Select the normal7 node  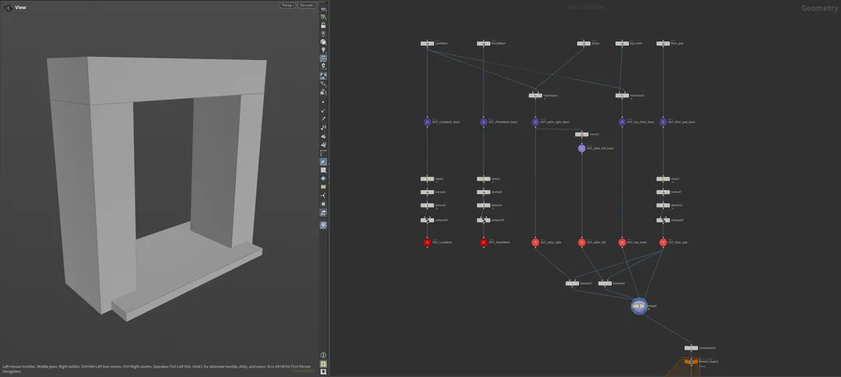pos(663,192)
